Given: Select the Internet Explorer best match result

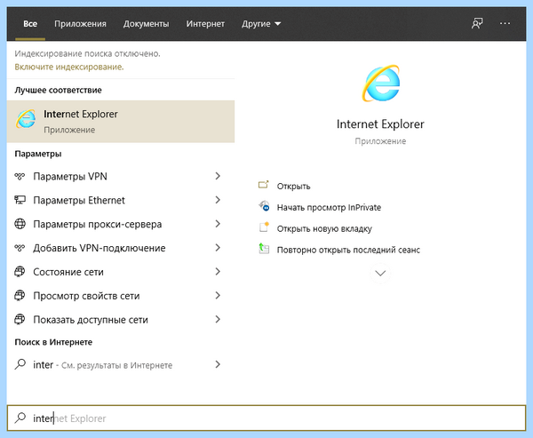Looking at the screenshot, I should (121, 122).
